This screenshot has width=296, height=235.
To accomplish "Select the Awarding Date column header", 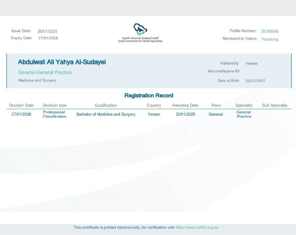I will point(185,106).
